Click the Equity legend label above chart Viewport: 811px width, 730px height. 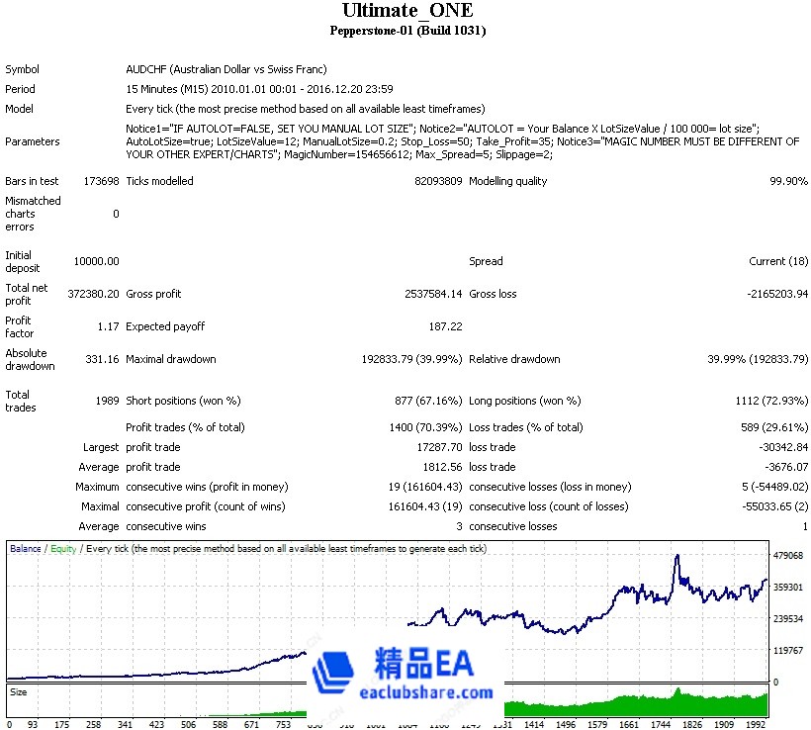(62, 548)
